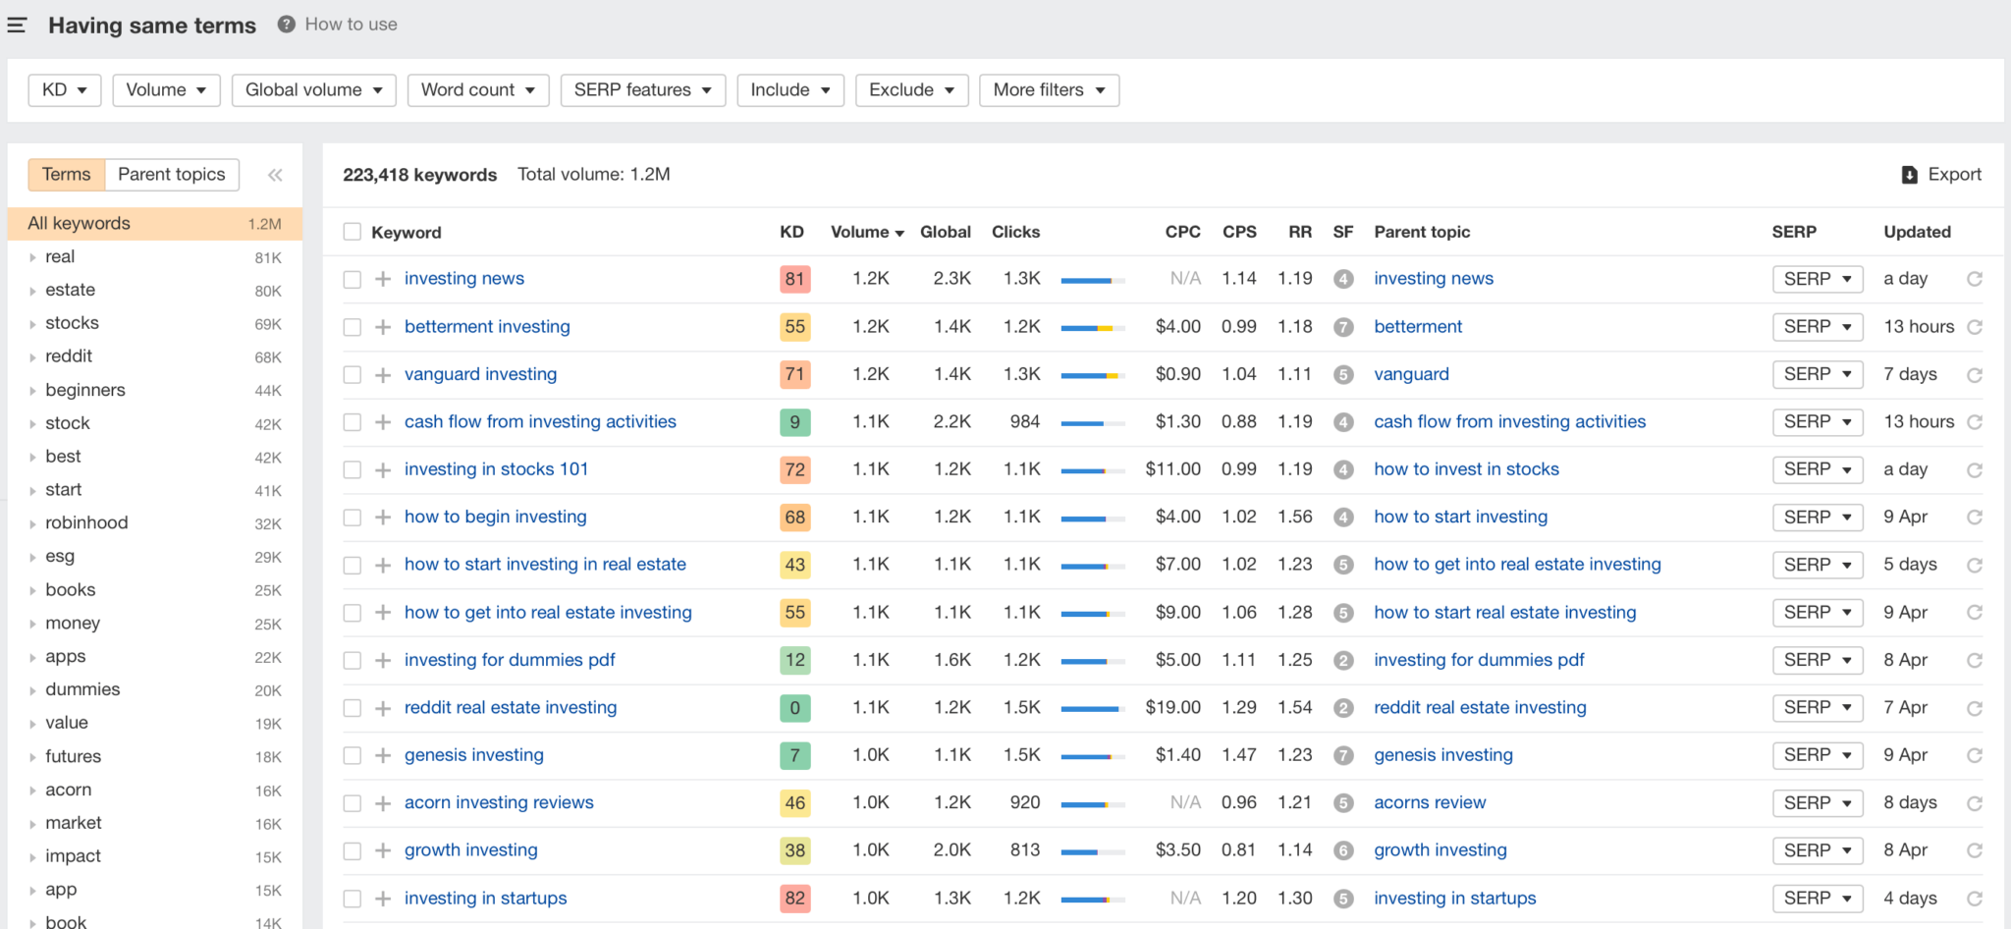2011x929 pixels.
Task: Refresh 'investing in startups' row icon
Action: pos(1975,899)
